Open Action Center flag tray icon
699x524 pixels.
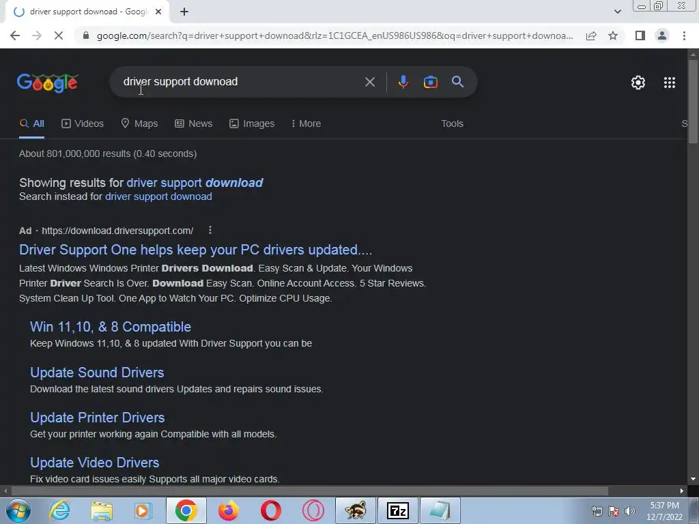click(614, 511)
